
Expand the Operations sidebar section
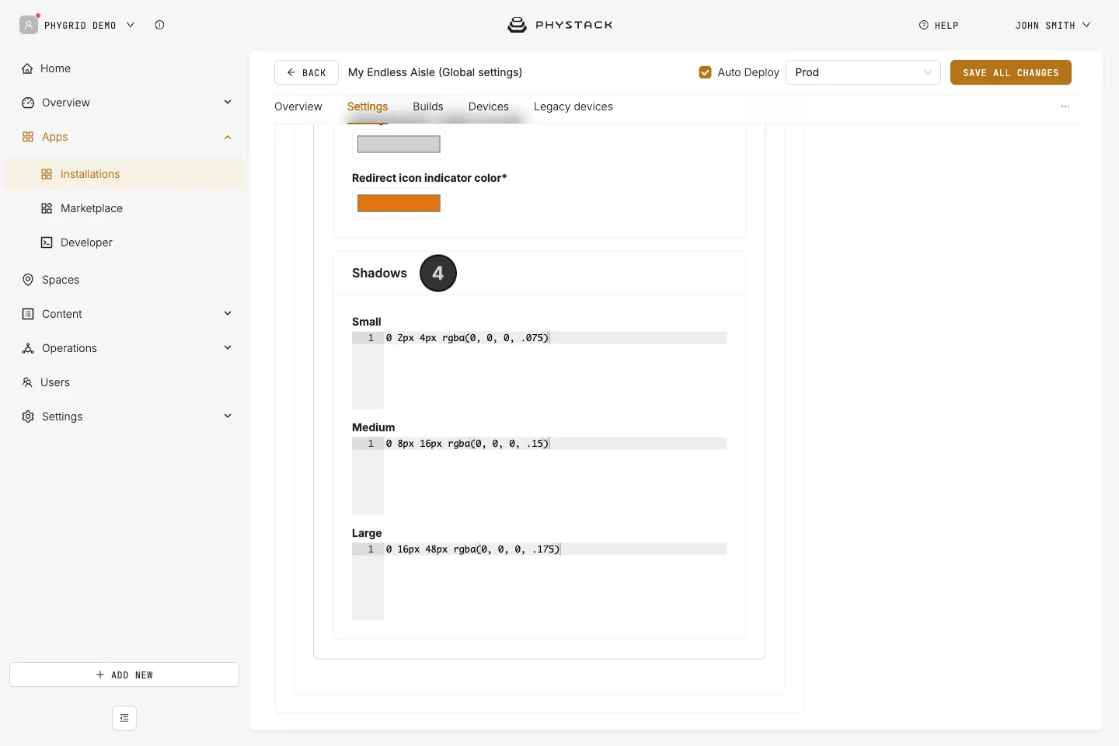point(228,347)
